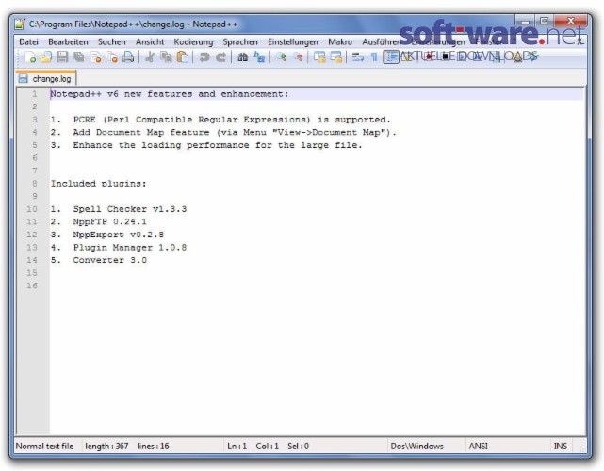This screenshot has height=471, width=604.
Task: Click the 'Ln : 1' status bar entry
Action: [x=237, y=446]
